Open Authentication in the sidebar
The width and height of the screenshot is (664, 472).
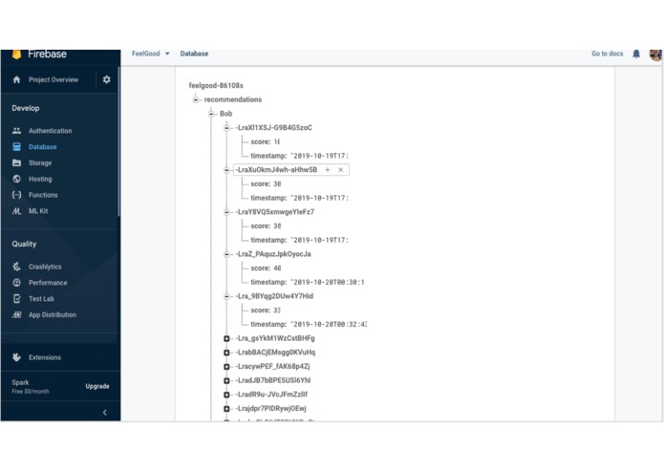pos(50,131)
